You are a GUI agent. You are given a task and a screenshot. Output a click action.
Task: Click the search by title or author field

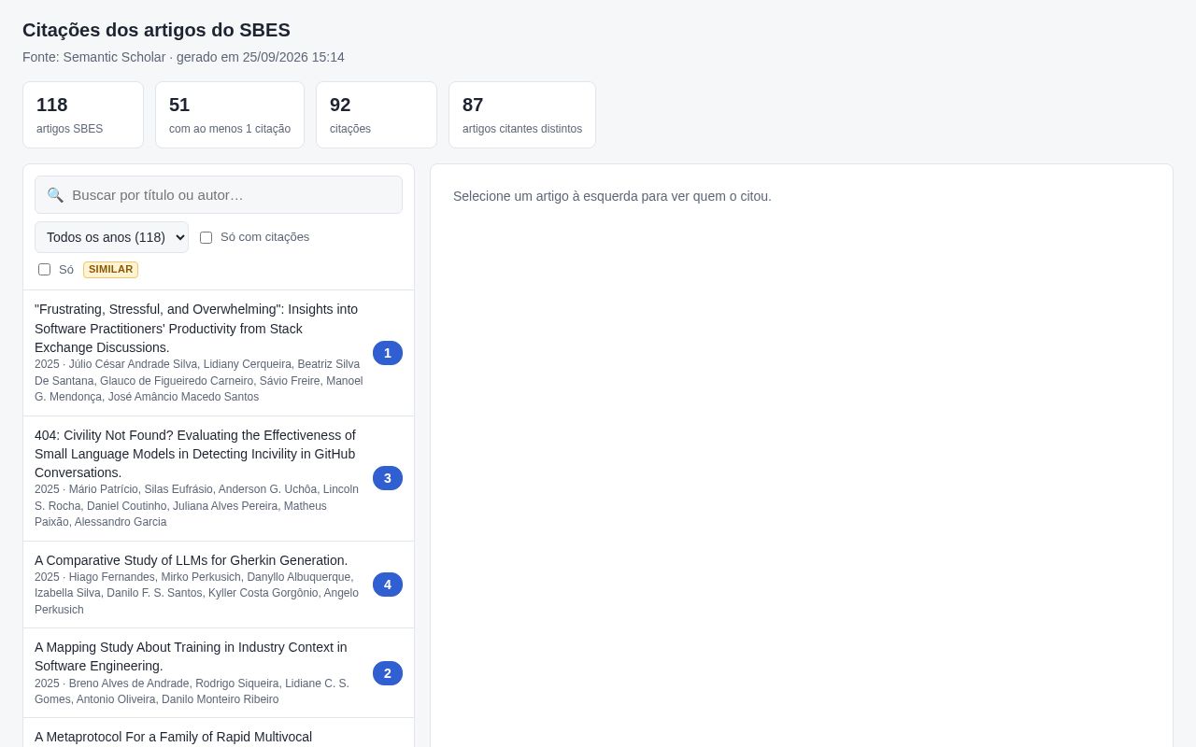(x=219, y=195)
